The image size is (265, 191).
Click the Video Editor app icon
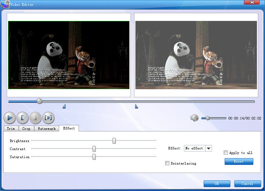[5, 4]
